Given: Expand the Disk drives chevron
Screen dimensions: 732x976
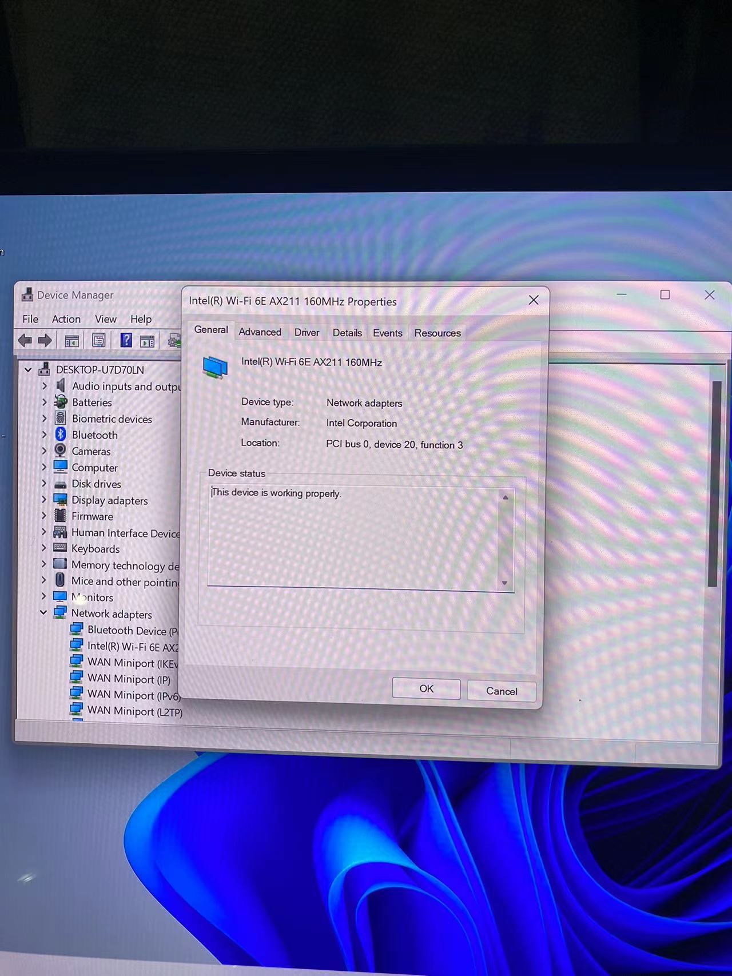Looking at the screenshot, I should pyautogui.click(x=44, y=483).
